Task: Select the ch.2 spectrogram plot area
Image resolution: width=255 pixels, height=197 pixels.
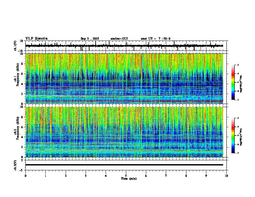Action: pos(124,132)
